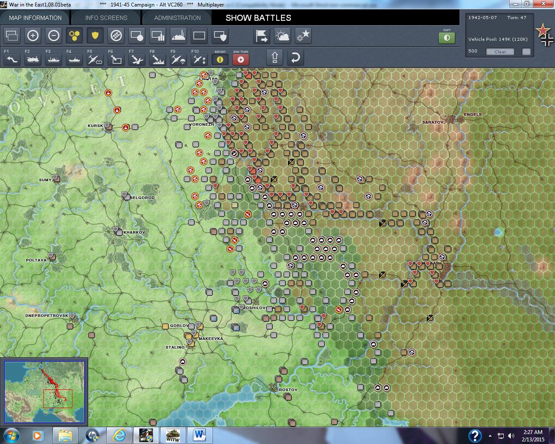The width and height of the screenshot is (555, 444).
Task: Click the SUMY city label
Action: pos(45,180)
